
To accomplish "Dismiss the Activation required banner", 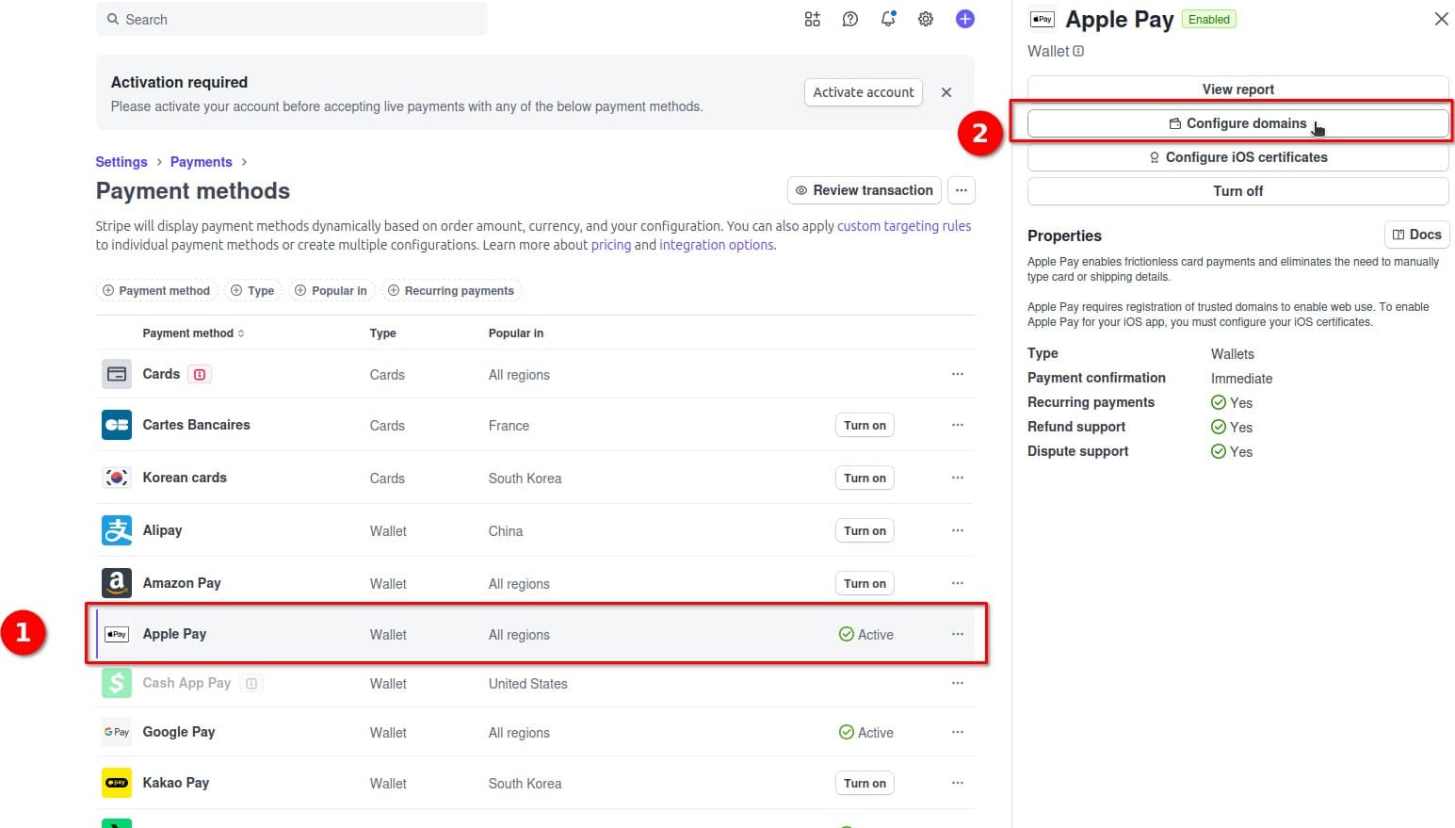I will [946, 92].
